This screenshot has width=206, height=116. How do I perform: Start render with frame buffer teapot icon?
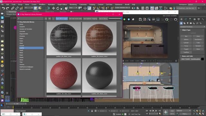[175, 19]
